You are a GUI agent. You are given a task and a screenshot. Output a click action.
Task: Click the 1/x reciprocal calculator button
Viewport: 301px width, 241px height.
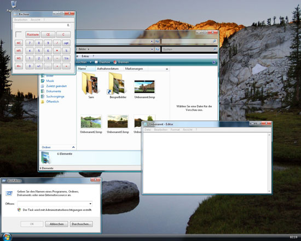[66, 58]
